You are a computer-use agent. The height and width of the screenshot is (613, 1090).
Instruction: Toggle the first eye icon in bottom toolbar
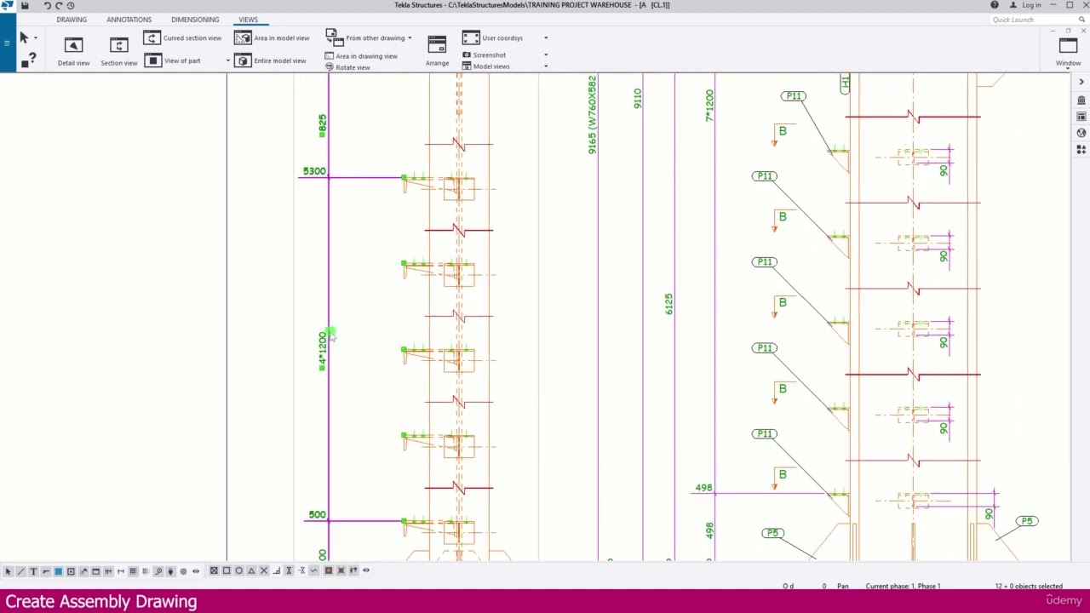click(x=196, y=571)
